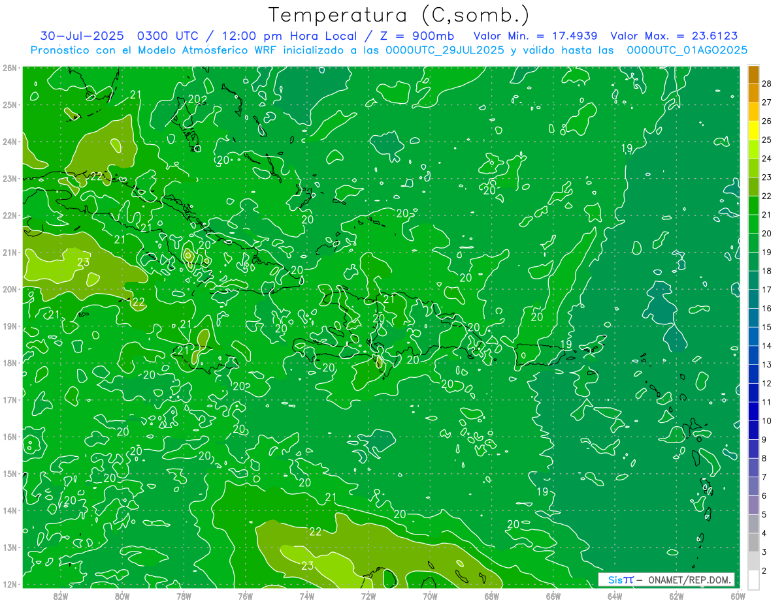Click the "62W" longitude label
This screenshot has height=605, width=784.
(676, 596)
